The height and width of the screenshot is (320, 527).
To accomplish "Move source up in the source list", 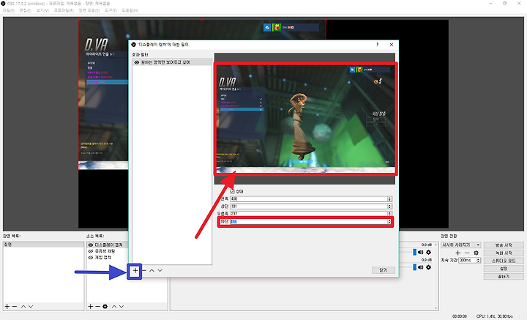I will coord(114,307).
